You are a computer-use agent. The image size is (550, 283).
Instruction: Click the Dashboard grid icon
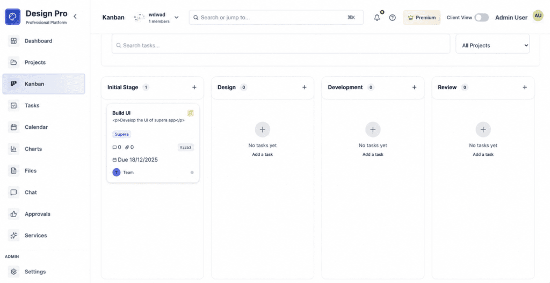coord(13,41)
